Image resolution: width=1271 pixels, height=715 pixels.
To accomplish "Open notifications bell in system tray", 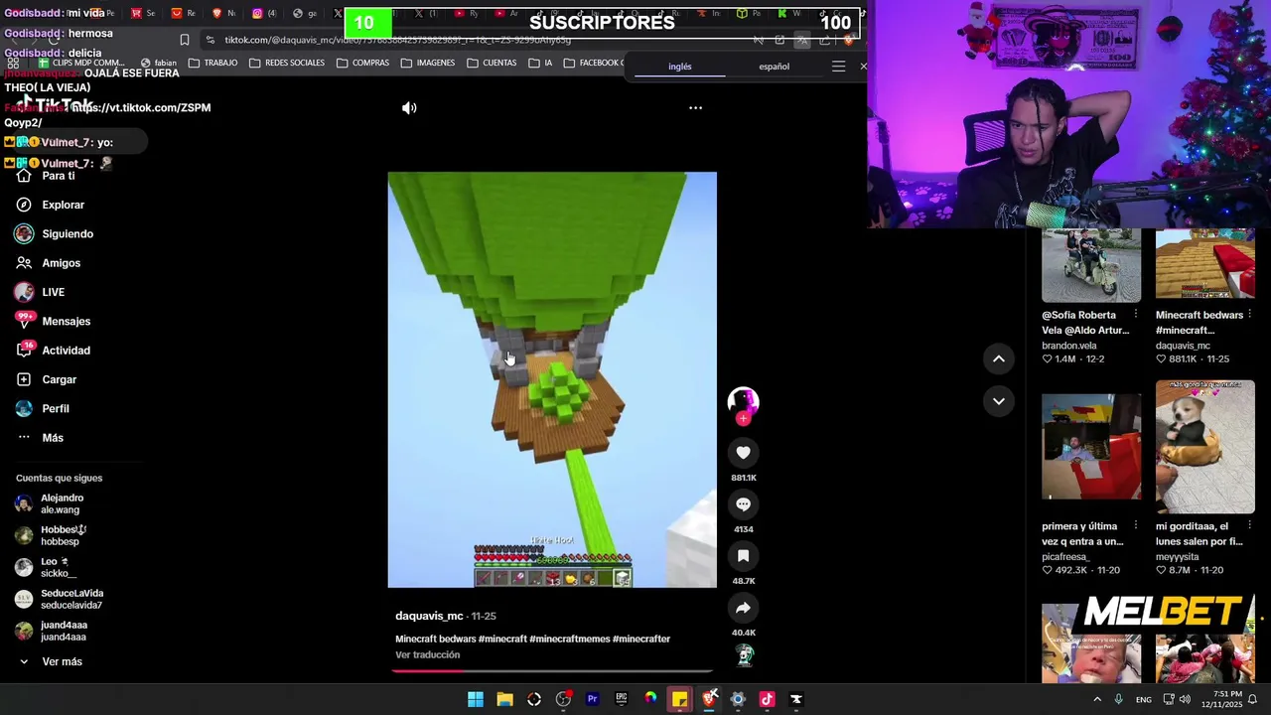I will 1252,699.
